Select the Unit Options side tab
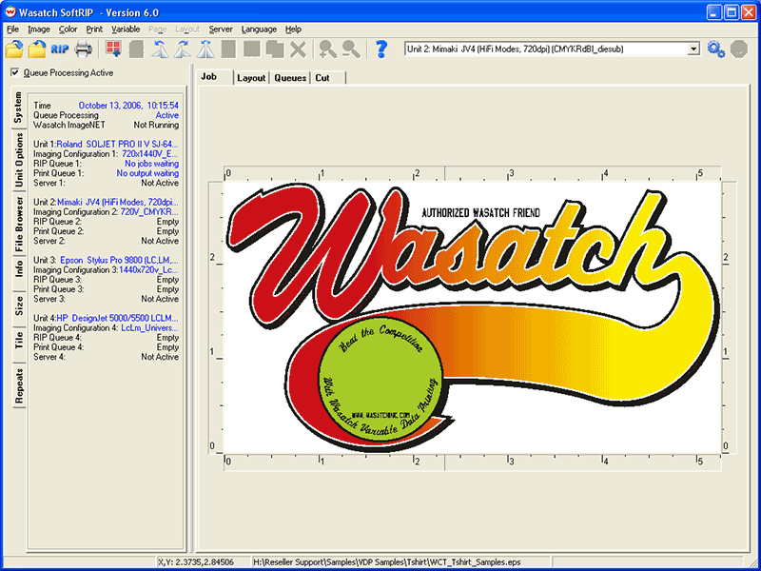 click(19, 160)
